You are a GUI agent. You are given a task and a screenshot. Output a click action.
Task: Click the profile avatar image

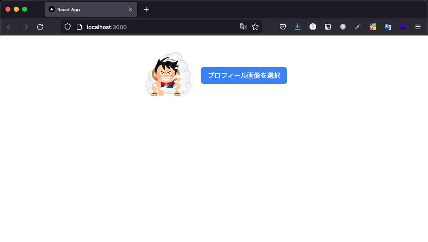point(169,74)
